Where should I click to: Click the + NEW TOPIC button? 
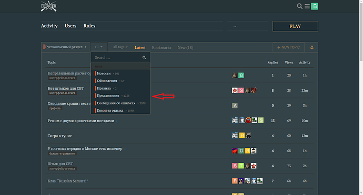point(288,47)
